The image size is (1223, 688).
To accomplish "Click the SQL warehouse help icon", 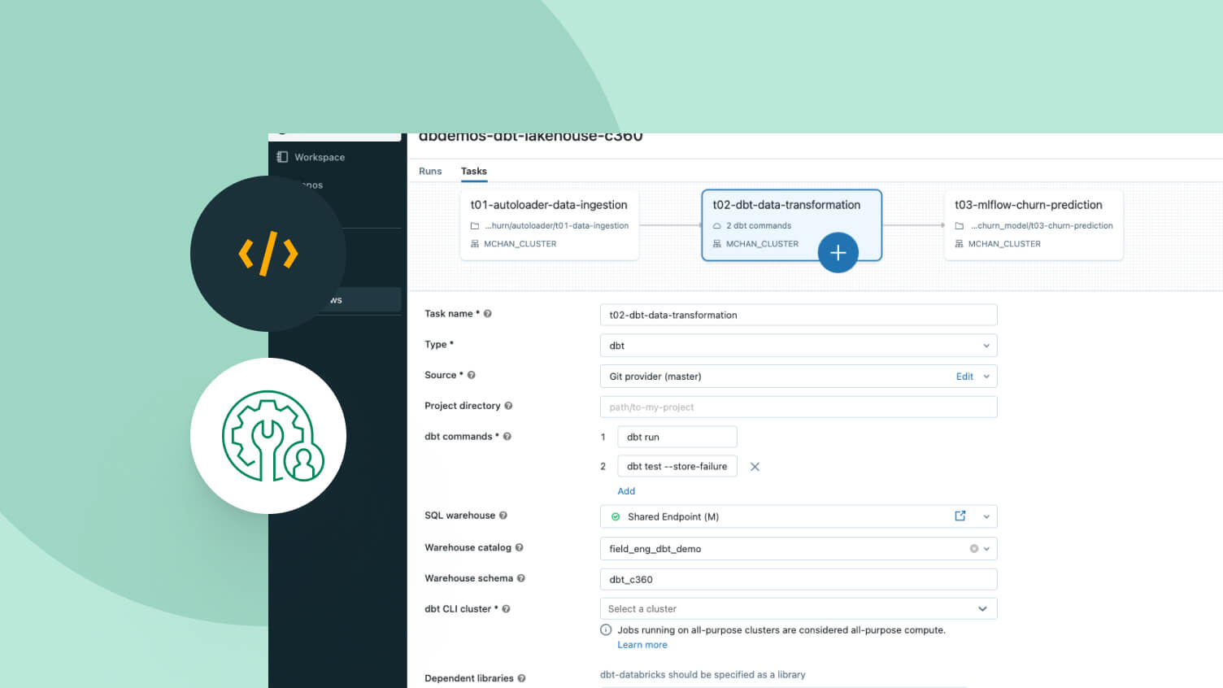I will [x=503, y=516].
